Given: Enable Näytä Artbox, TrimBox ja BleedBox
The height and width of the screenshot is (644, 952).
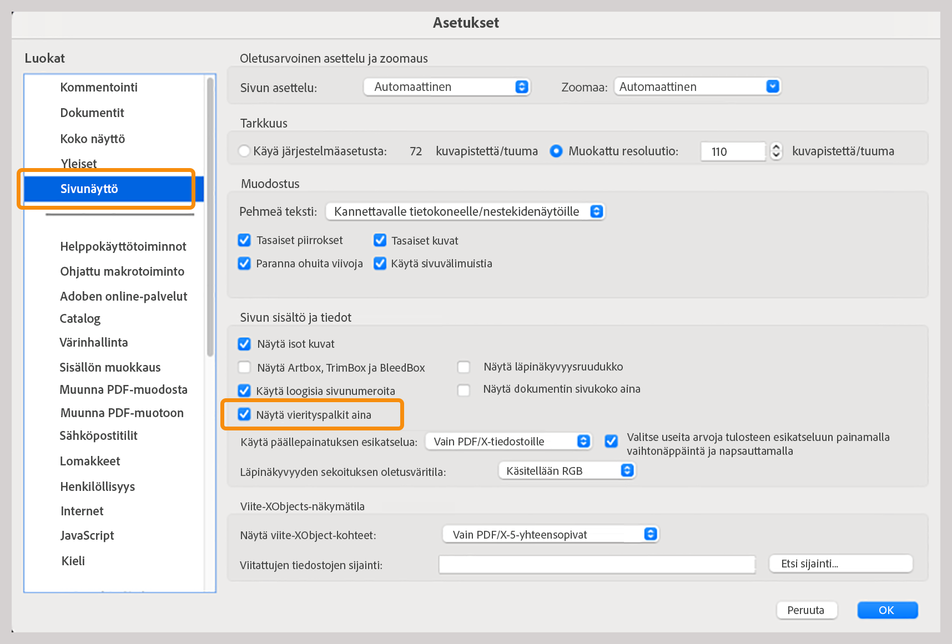Looking at the screenshot, I should point(244,367).
